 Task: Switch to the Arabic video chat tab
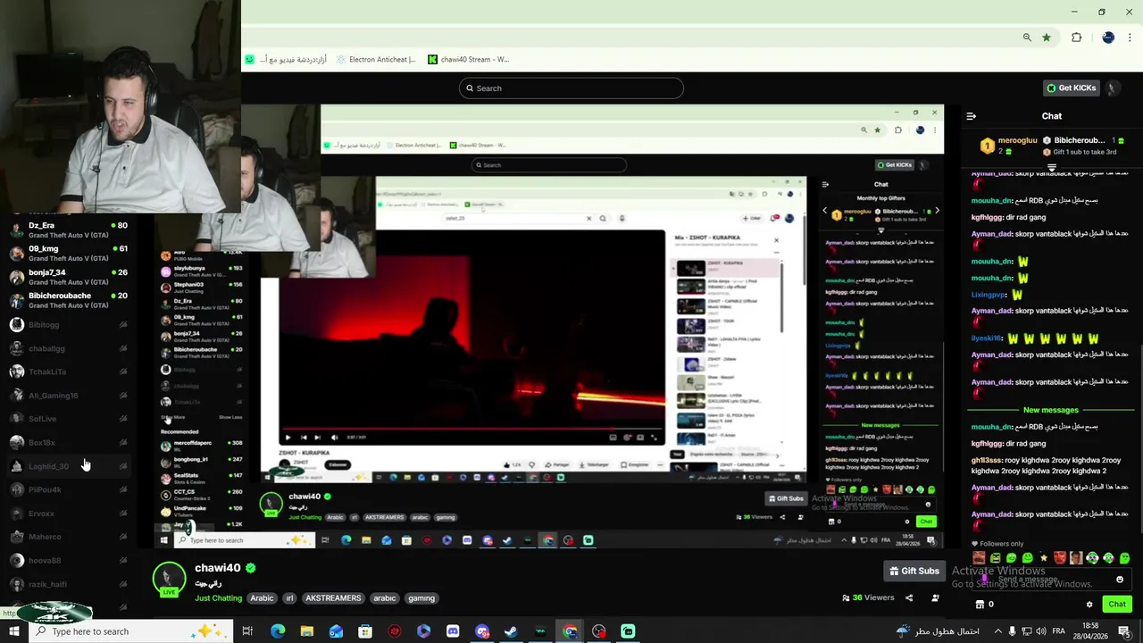(286, 60)
